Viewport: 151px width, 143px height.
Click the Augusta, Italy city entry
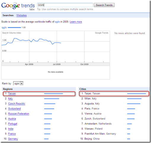click(92, 104)
